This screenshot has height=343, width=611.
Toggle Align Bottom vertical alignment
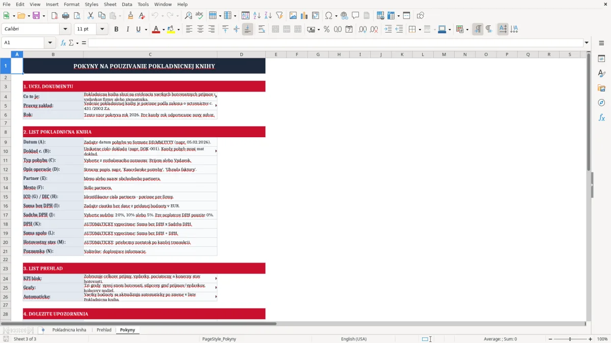click(x=247, y=29)
